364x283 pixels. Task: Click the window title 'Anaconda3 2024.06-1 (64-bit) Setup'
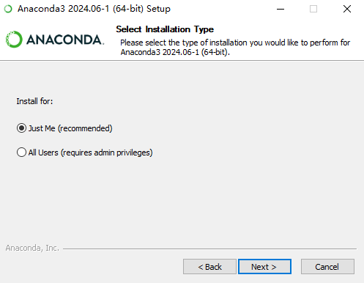[x=94, y=9]
